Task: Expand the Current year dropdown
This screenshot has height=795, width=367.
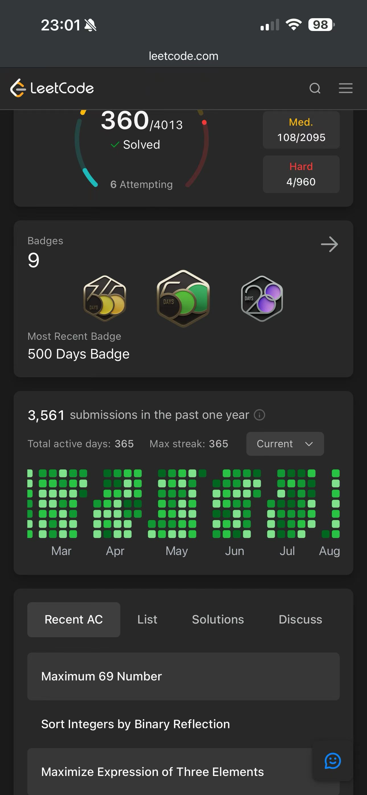Action: click(285, 444)
